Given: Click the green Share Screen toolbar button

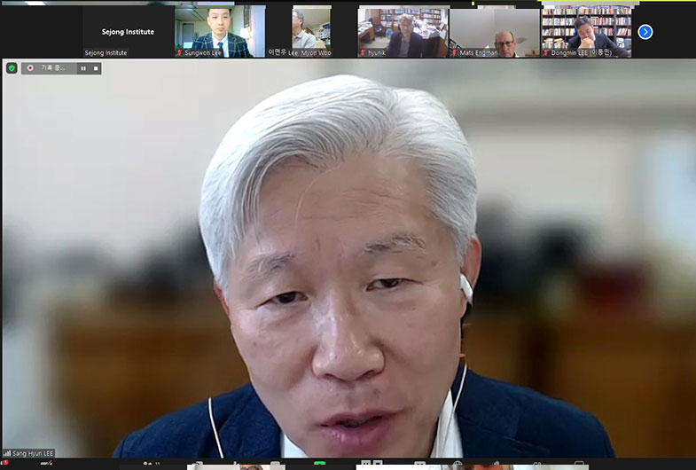Looking at the screenshot, I should [320, 465].
